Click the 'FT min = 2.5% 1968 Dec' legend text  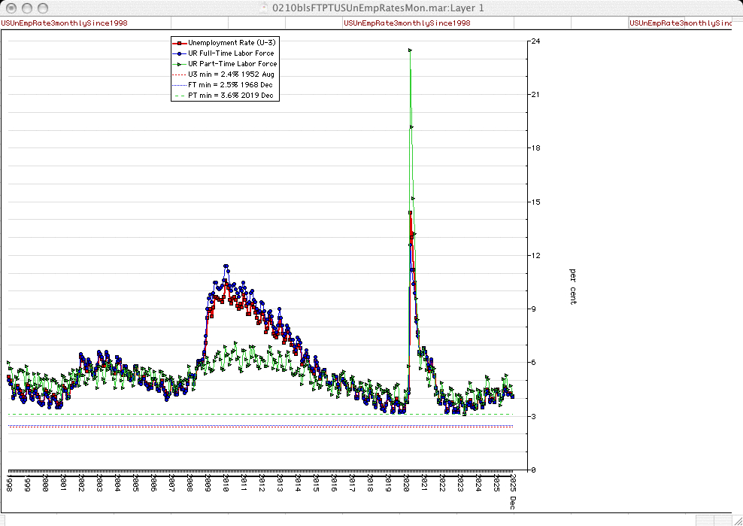tap(231, 85)
